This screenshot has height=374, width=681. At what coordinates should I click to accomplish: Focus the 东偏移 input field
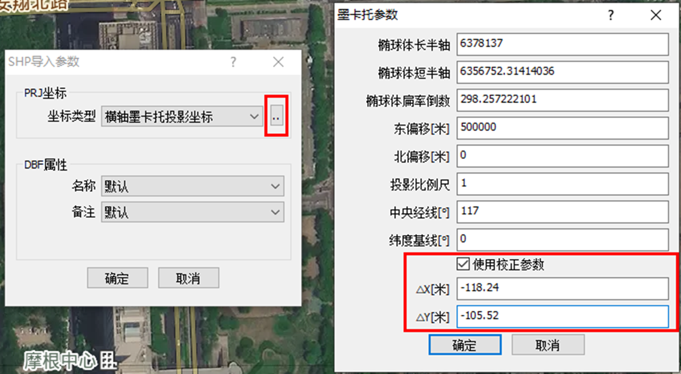pos(562,128)
